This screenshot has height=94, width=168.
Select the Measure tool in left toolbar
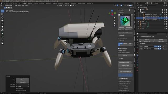pyautogui.click(x=2, y=33)
